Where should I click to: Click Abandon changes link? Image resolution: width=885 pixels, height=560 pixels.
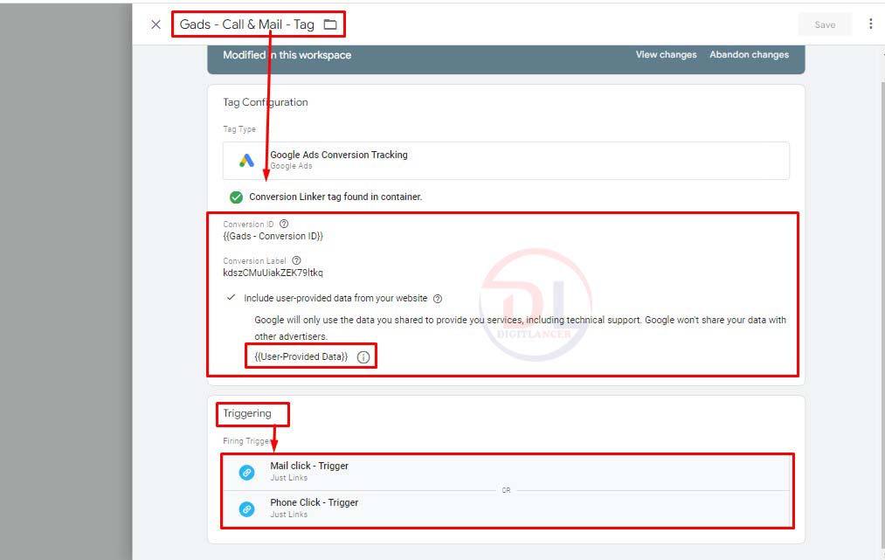click(749, 55)
